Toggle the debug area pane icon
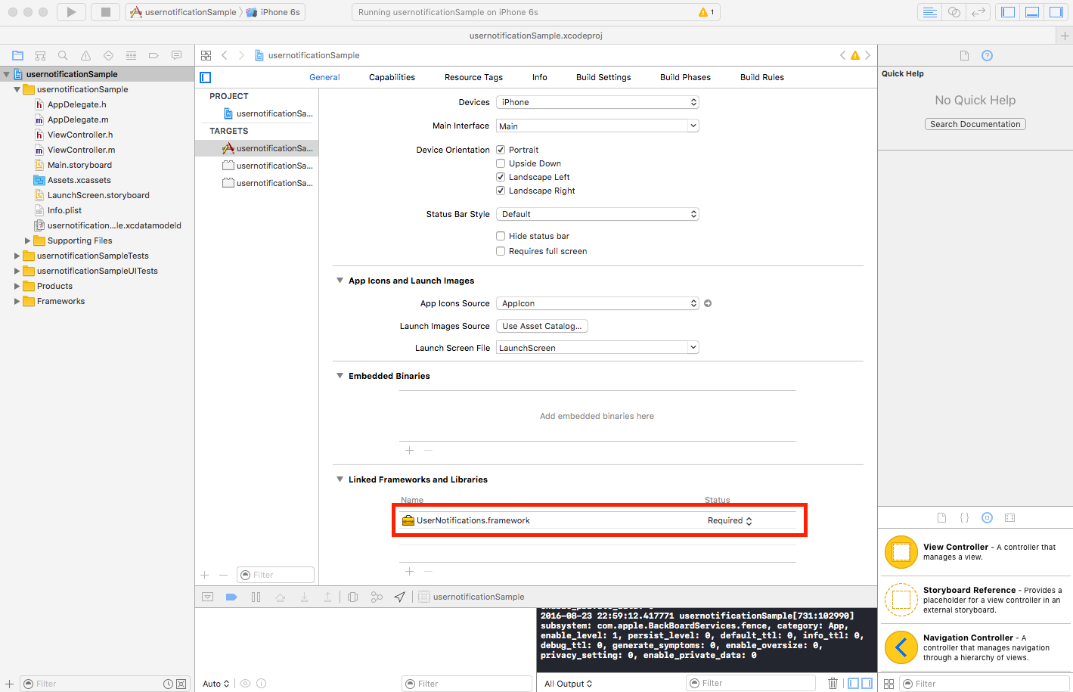Viewport: 1073px width, 692px height. [x=1032, y=12]
